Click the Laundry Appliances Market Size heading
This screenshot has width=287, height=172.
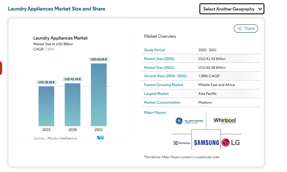[x=57, y=9]
